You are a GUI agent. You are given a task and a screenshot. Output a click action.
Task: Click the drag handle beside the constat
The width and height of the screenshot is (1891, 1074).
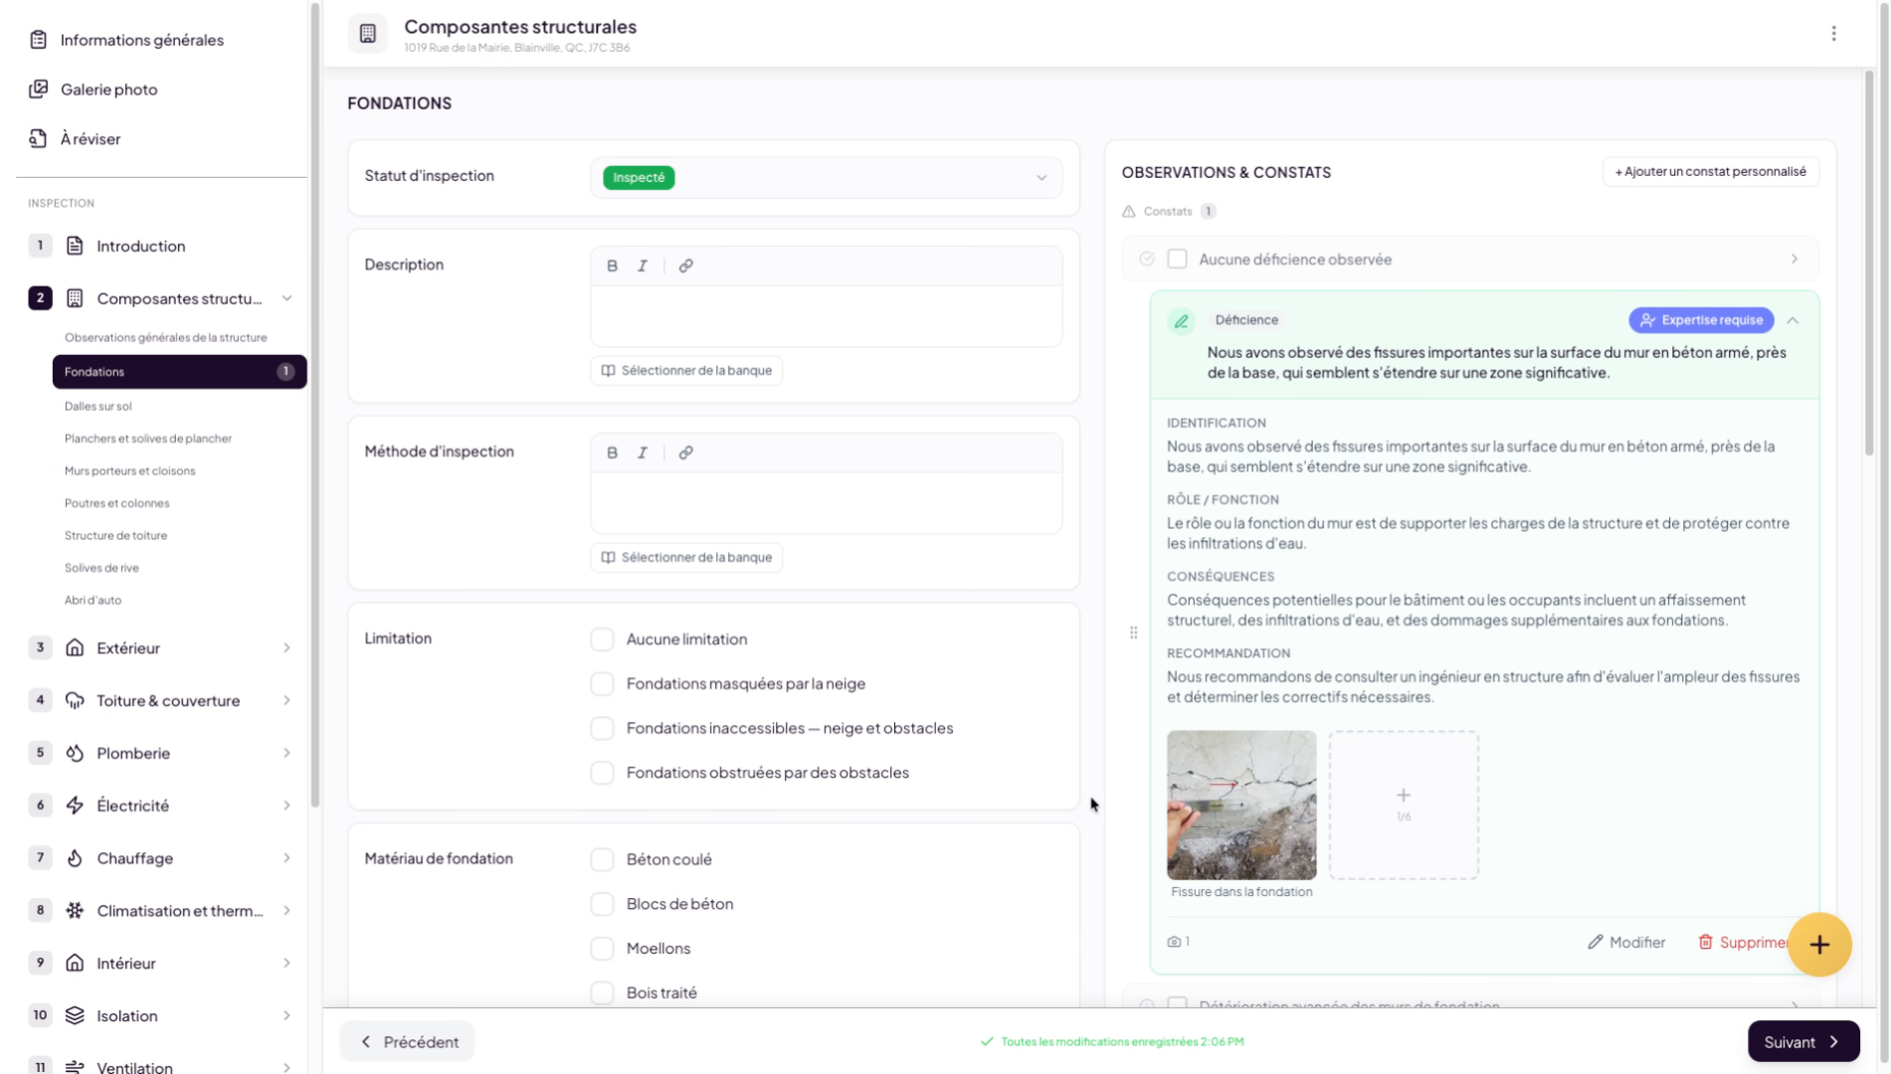[x=1133, y=632]
